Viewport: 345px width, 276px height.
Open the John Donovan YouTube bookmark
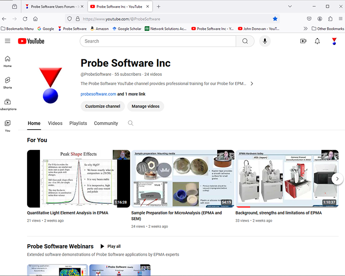point(259,29)
